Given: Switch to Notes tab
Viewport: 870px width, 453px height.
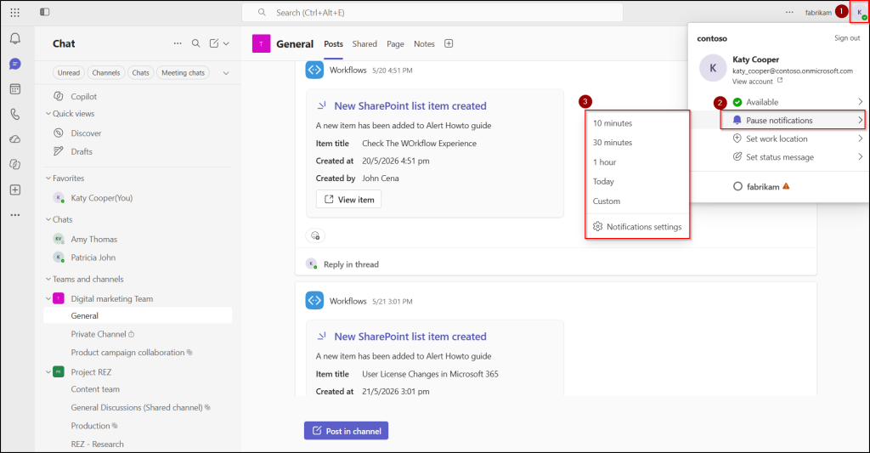Looking at the screenshot, I should 424,44.
